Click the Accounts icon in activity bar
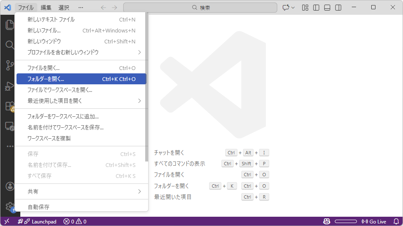 pos(9,186)
